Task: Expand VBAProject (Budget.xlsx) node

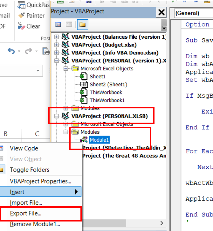Action: (57, 45)
